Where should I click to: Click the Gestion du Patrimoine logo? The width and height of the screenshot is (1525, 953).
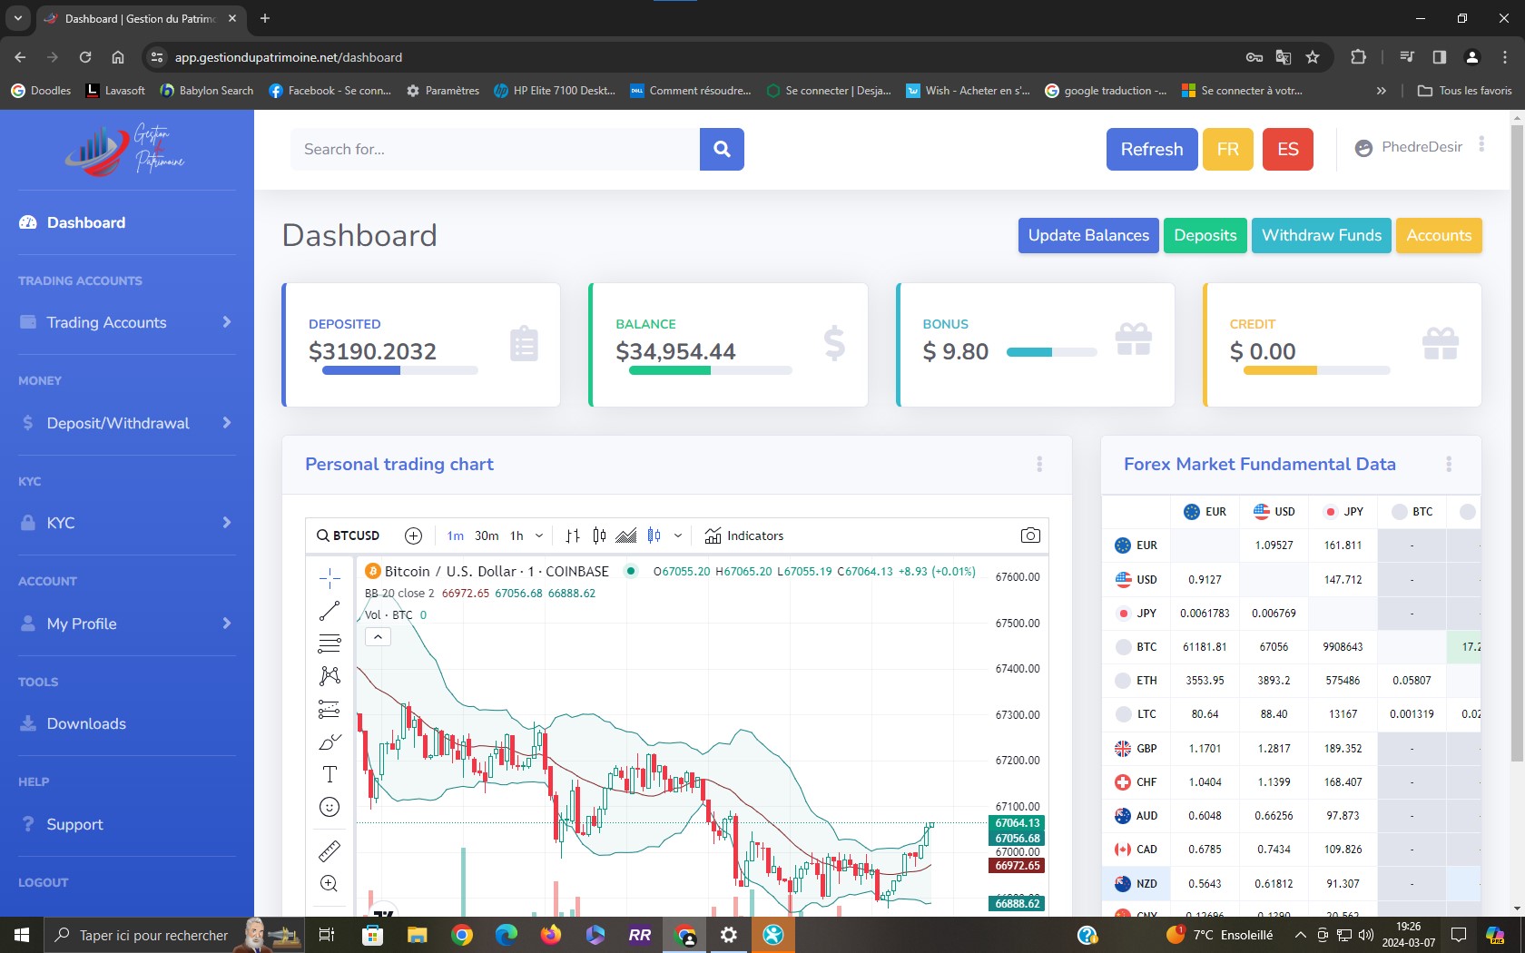[124, 150]
